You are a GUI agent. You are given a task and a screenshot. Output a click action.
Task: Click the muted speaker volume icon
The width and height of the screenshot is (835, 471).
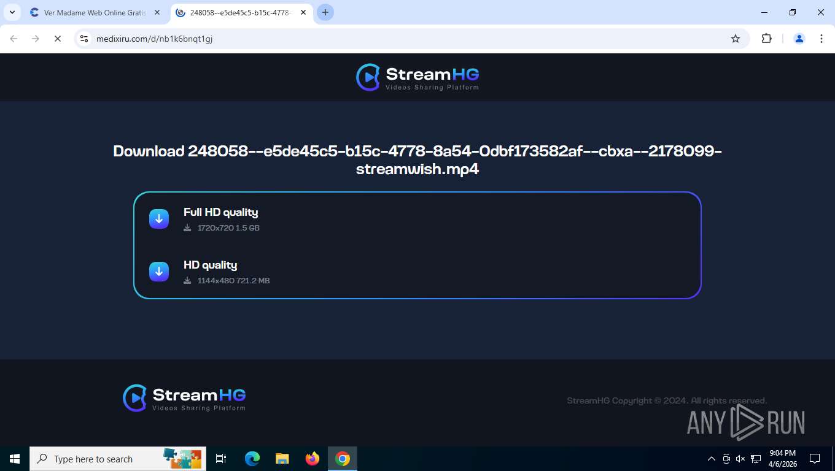tap(741, 459)
